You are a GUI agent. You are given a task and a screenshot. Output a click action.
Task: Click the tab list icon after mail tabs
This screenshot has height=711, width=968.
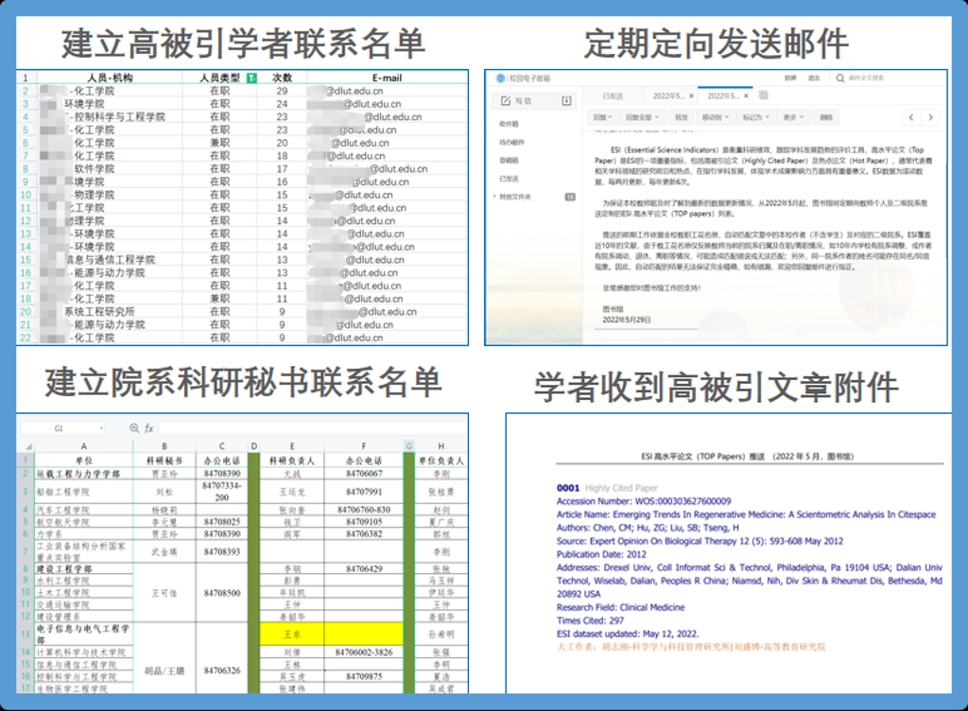[761, 96]
